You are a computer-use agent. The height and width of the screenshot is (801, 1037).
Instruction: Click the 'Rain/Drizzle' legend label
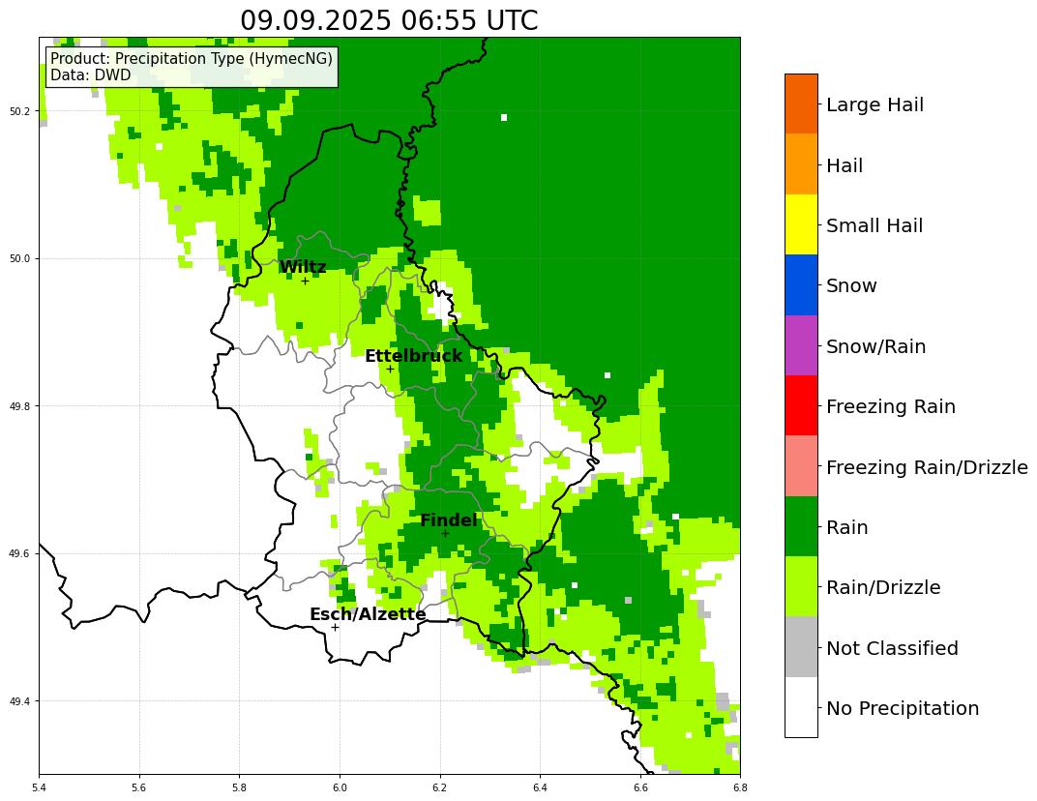click(x=883, y=587)
